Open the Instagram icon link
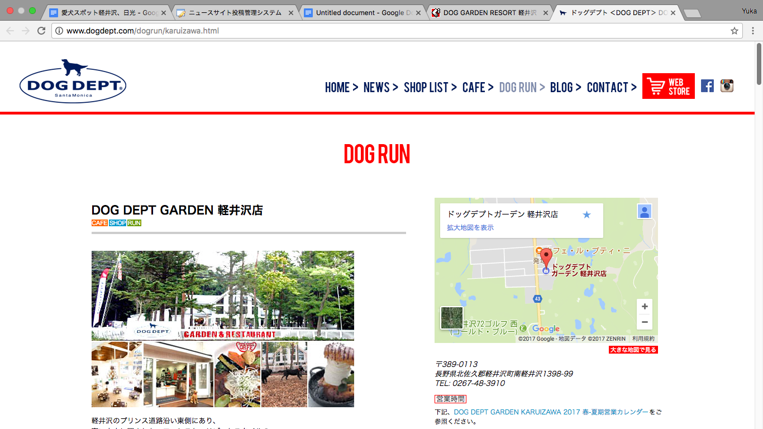 [x=727, y=86]
